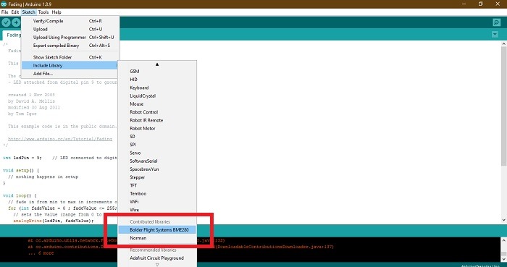Include the Servo library
Image resolution: width=507 pixels, height=267 pixels.
click(157, 153)
